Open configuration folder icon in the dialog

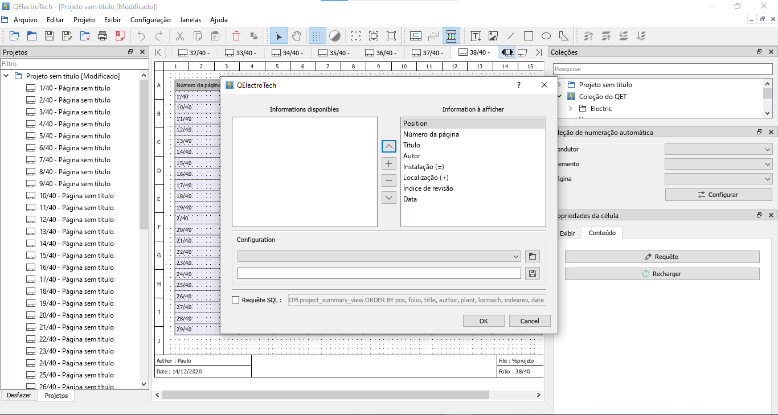(532, 256)
